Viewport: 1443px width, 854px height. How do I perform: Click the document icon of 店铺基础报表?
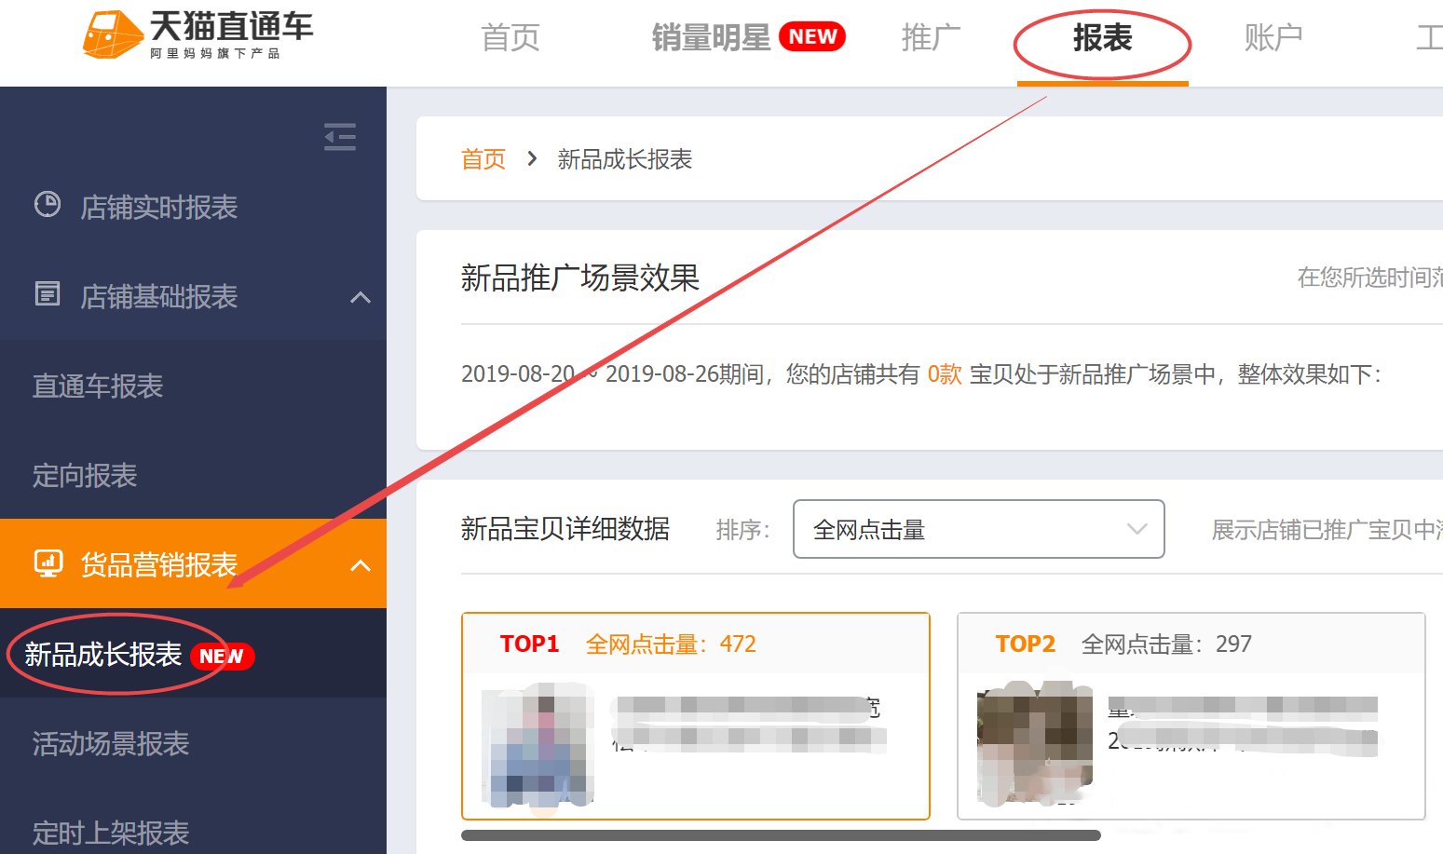coord(47,293)
